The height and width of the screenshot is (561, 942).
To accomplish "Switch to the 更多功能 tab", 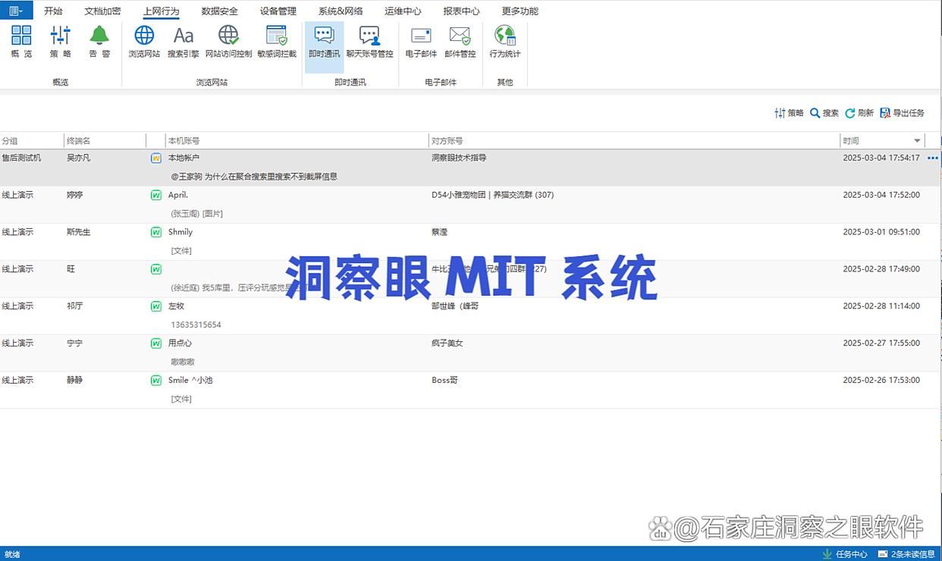I will tap(520, 11).
